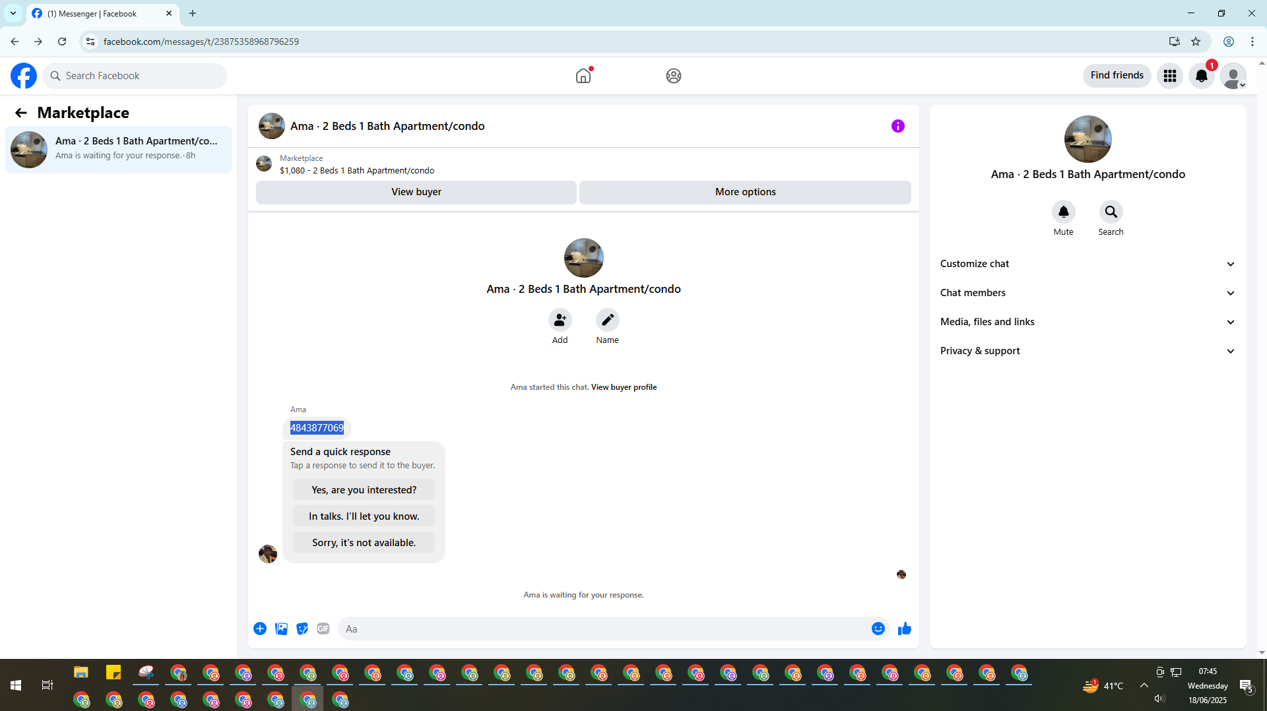Click Ama's sender avatar beside the quick responses

coord(267,554)
